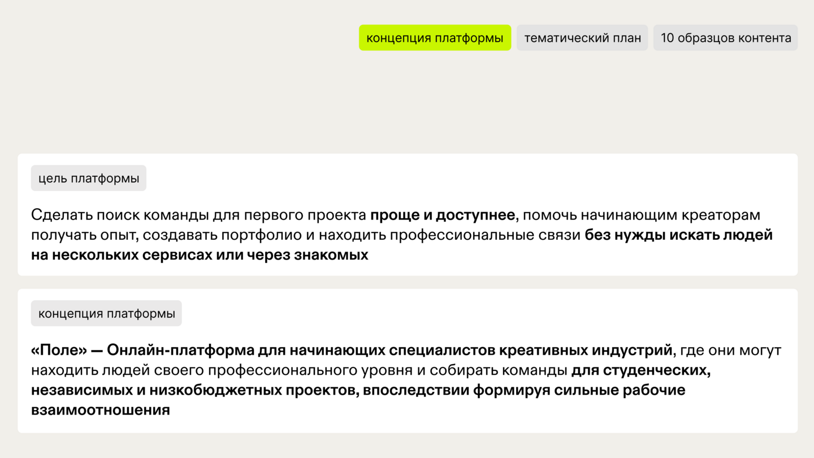Click bold text «для студенческих,»
This screenshot has height=458, width=814.
[x=641, y=370]
